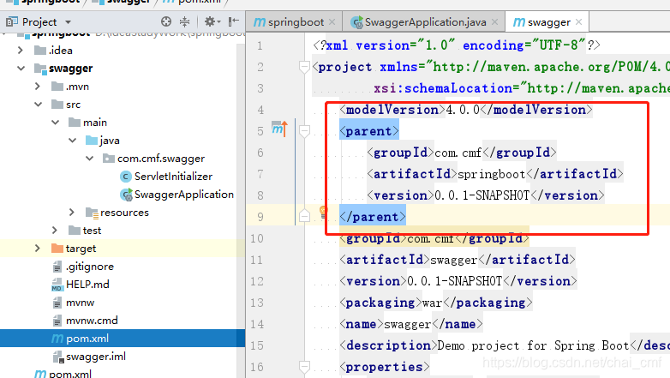Select the src folder
This screenshot has height=378, width=670.
click(66, 105)
